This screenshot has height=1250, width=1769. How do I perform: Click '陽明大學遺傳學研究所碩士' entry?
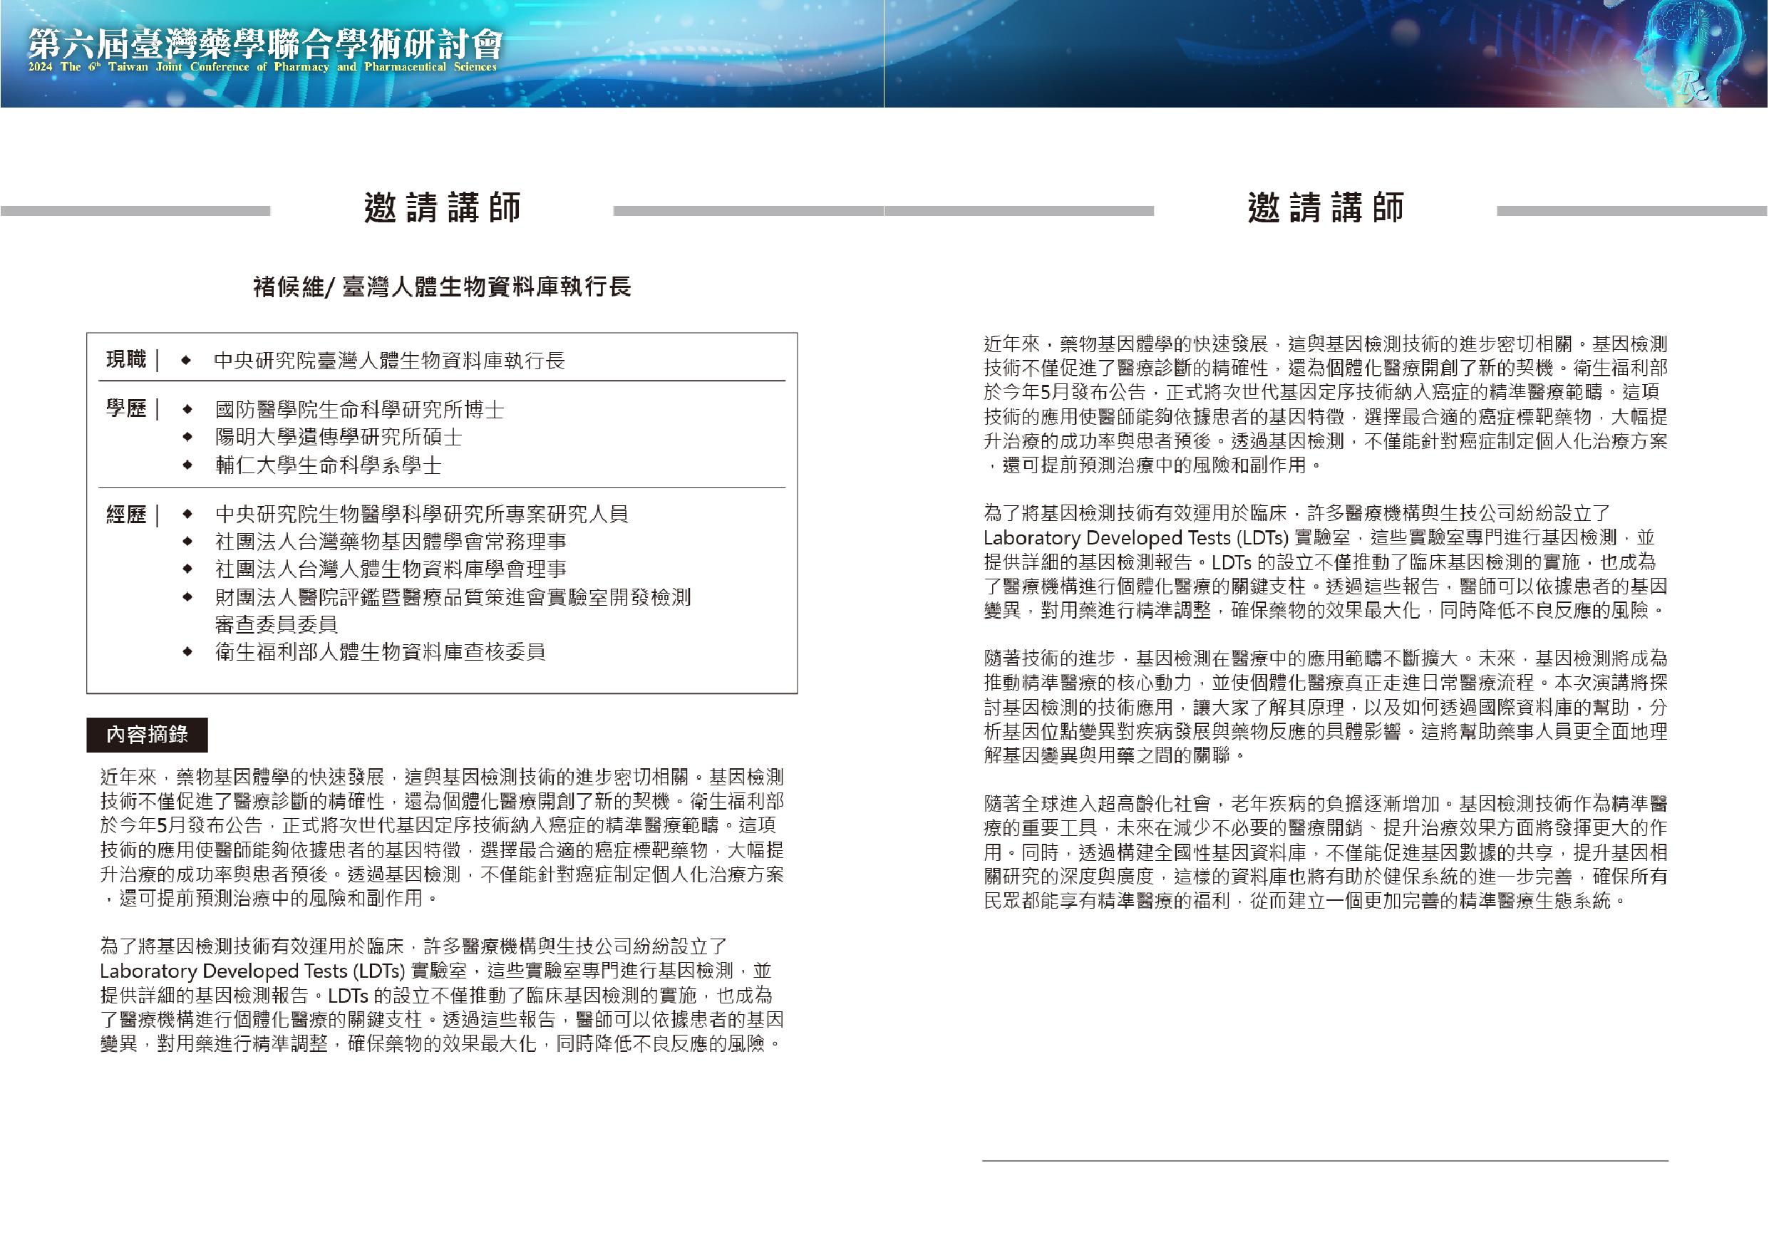click(x=339, y=438)
